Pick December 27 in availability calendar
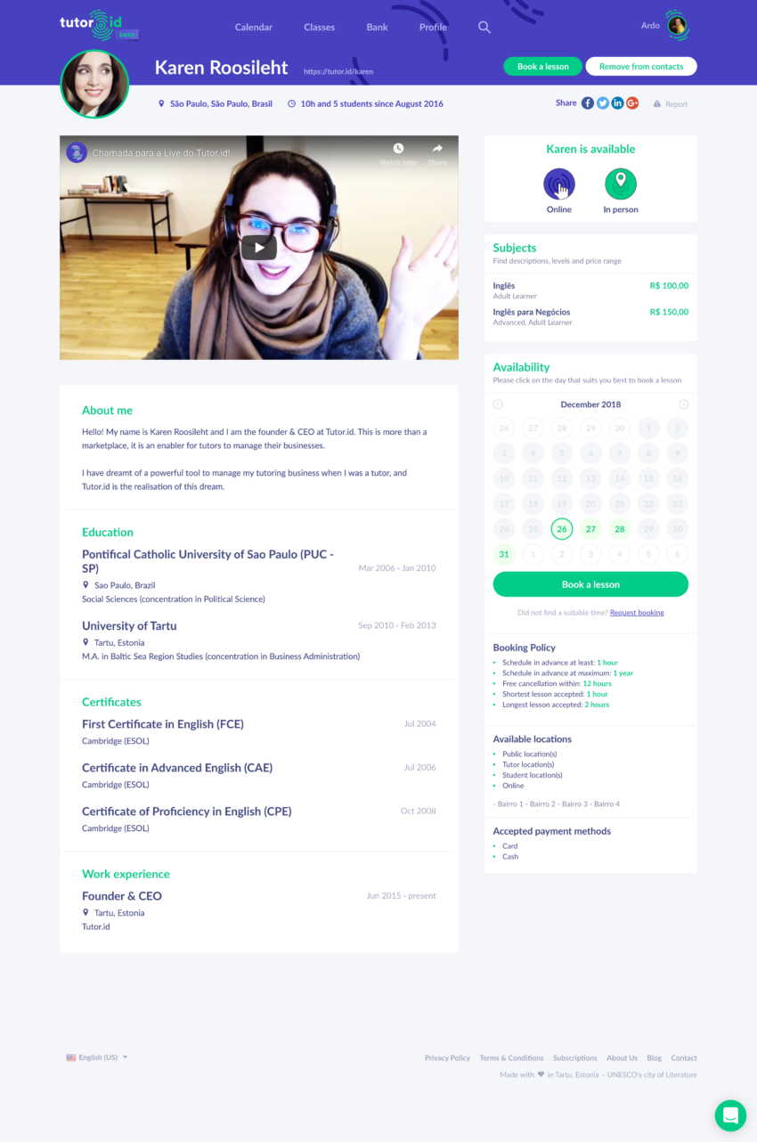This screenshot has height=1142, width=757. (x=590, y=529)
